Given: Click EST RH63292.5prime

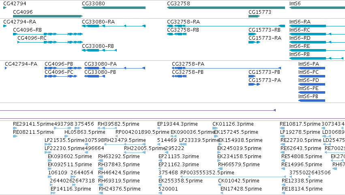Looking at the screenshot, I should pyautogui.click(x=119, y=157).
